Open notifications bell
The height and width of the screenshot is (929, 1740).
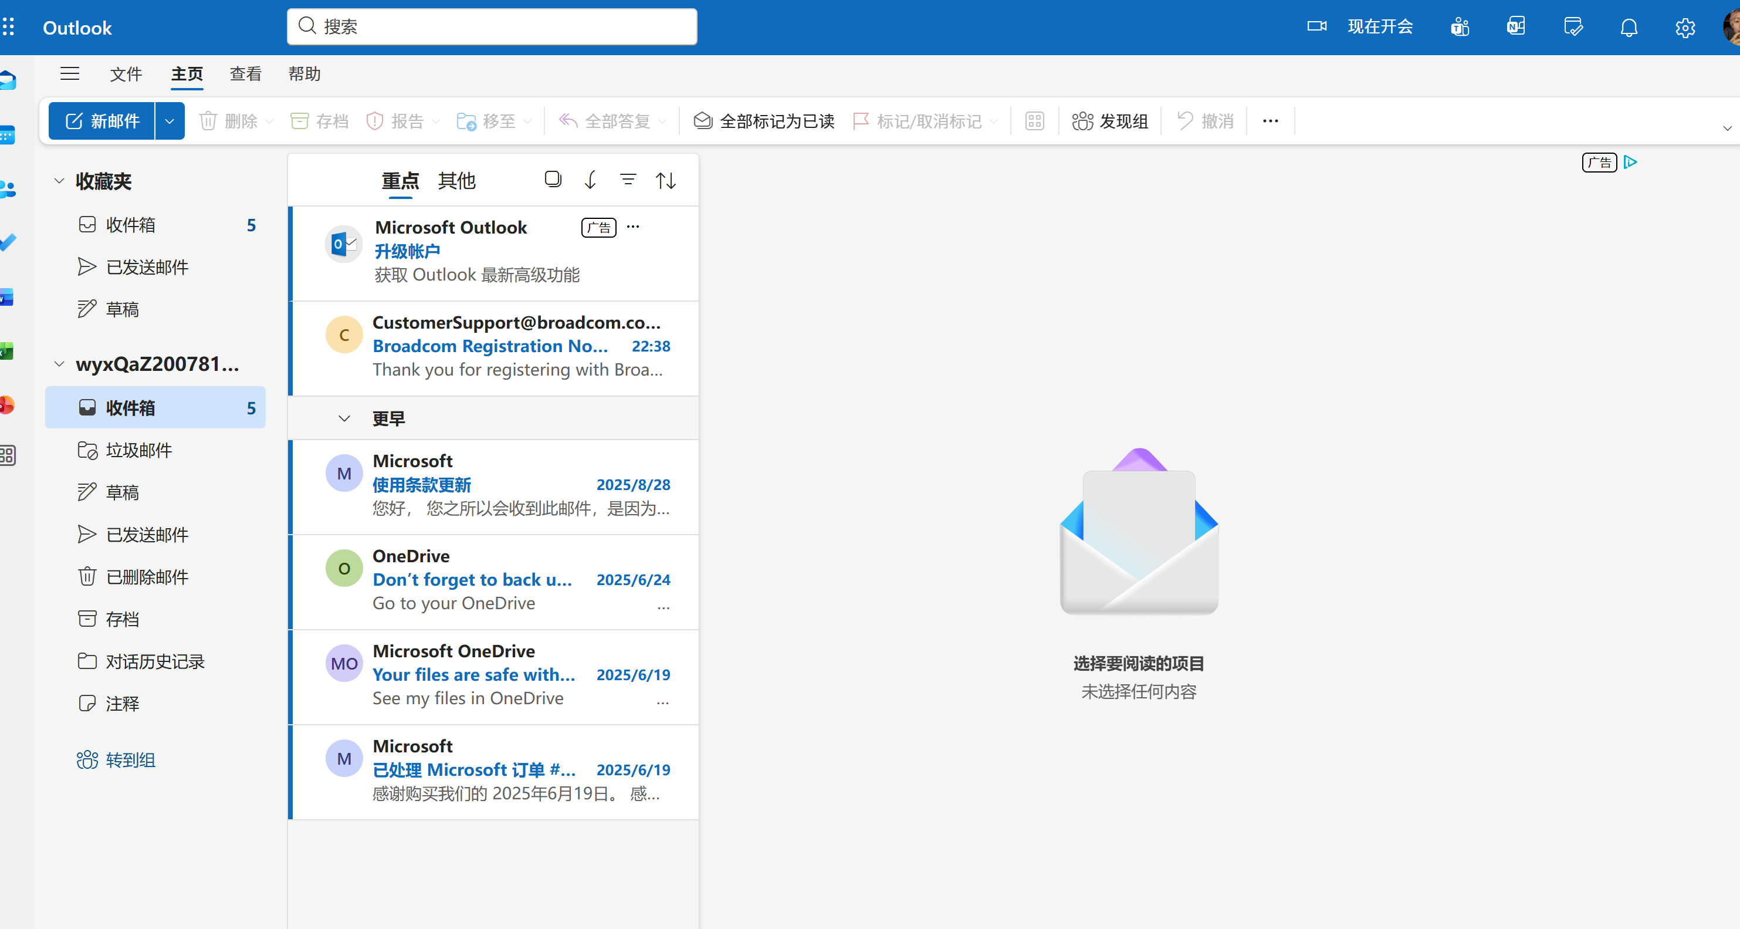point(1629,27)
